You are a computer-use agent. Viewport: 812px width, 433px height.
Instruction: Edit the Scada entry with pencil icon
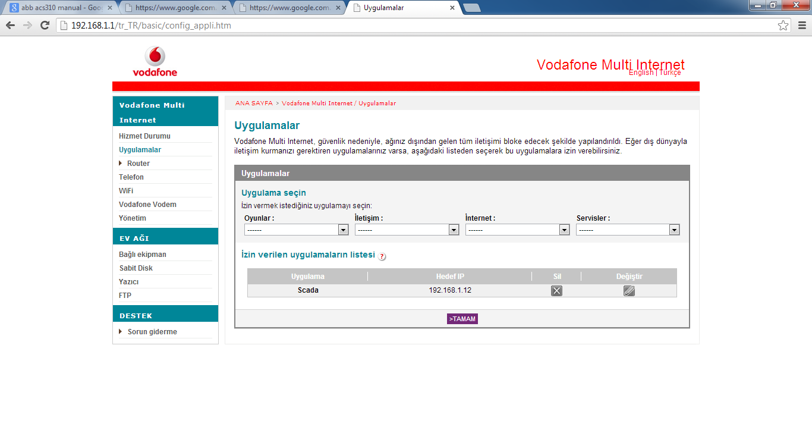click(x=629, y=291)
